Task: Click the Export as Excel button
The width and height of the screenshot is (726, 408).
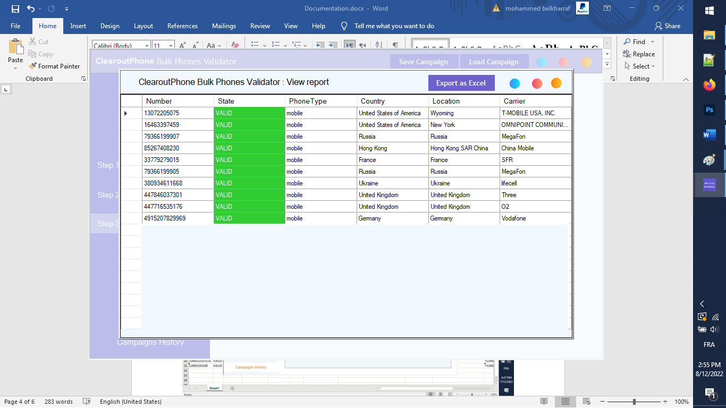Action: coord(461,83)
